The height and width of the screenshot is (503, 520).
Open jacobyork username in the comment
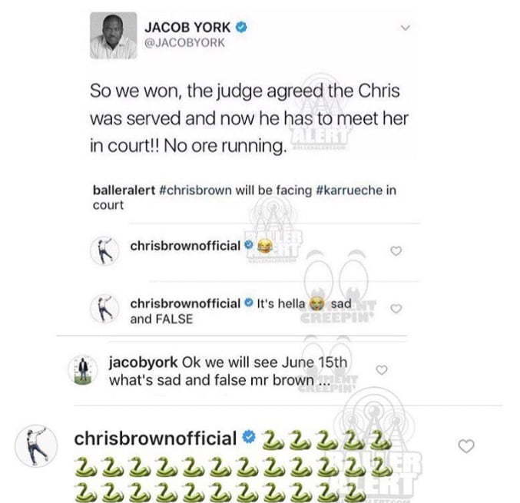tap(144, 362)
